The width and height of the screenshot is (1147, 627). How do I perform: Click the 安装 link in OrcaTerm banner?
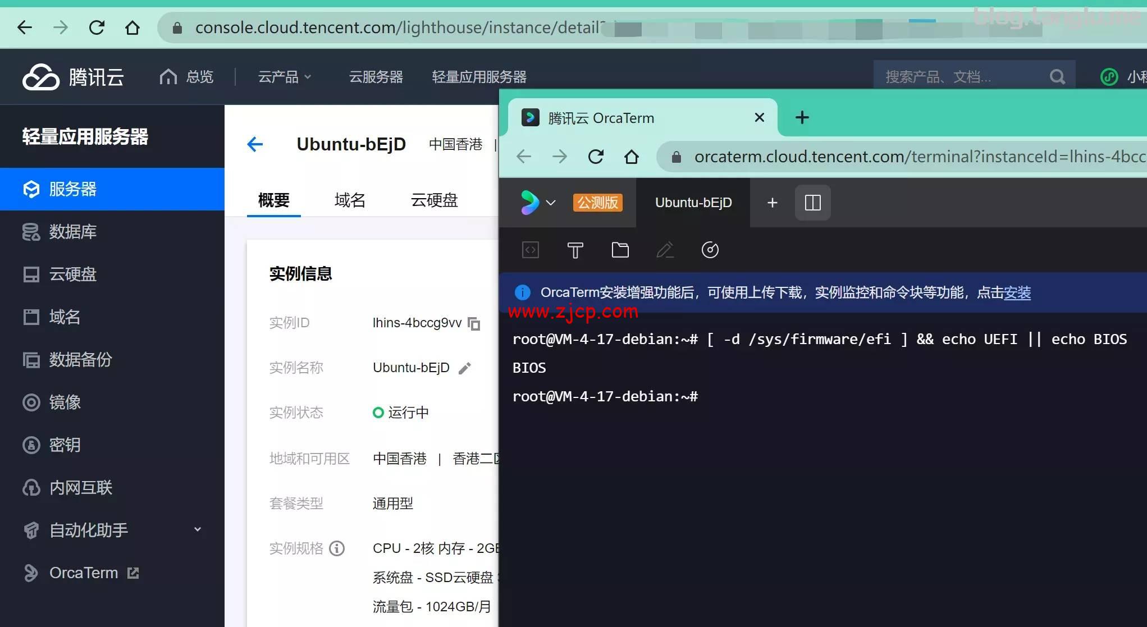click(x=1017, y=292)
